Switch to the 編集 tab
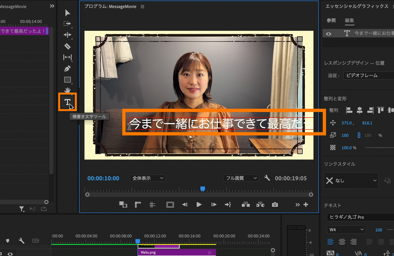 click(x=349, y=20)
